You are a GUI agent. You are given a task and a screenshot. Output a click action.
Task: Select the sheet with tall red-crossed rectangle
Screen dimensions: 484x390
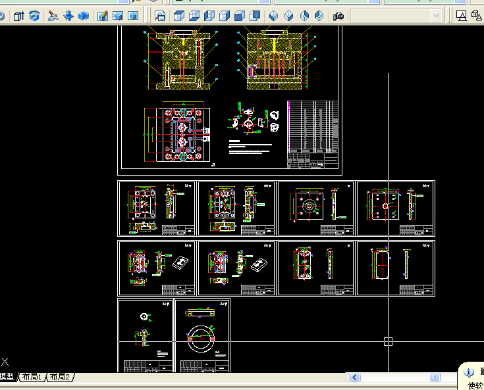pos(395,268)
